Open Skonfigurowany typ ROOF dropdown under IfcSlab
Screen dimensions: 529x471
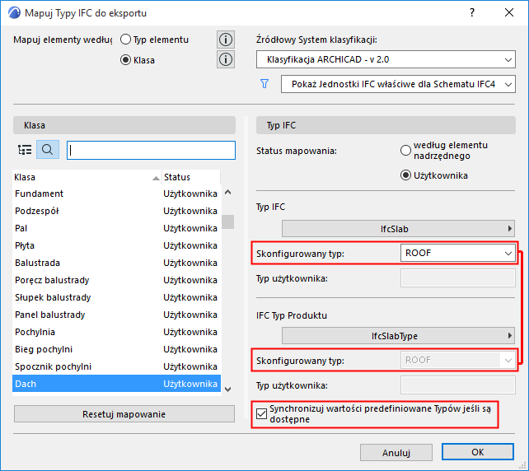[x=456, y=254]
